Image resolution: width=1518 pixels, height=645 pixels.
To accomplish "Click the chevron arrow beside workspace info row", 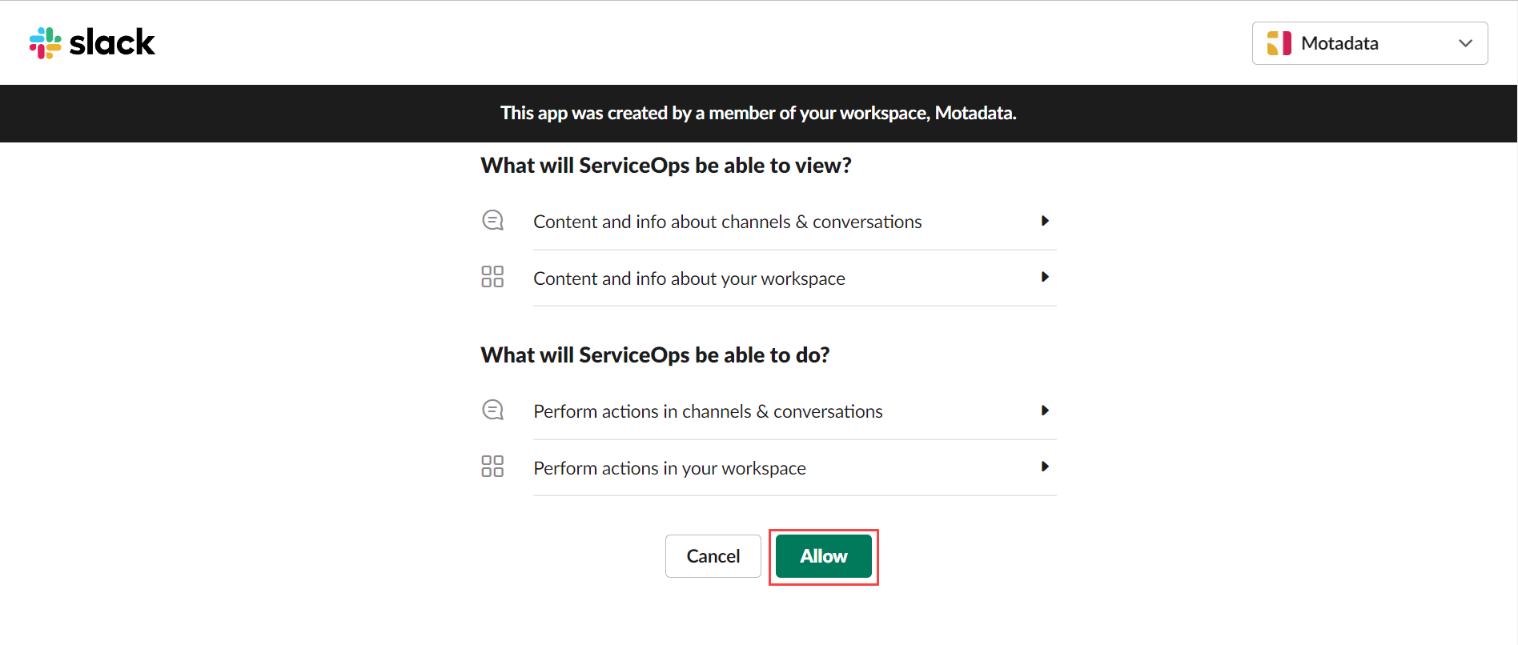I will tap(1045, 276).
